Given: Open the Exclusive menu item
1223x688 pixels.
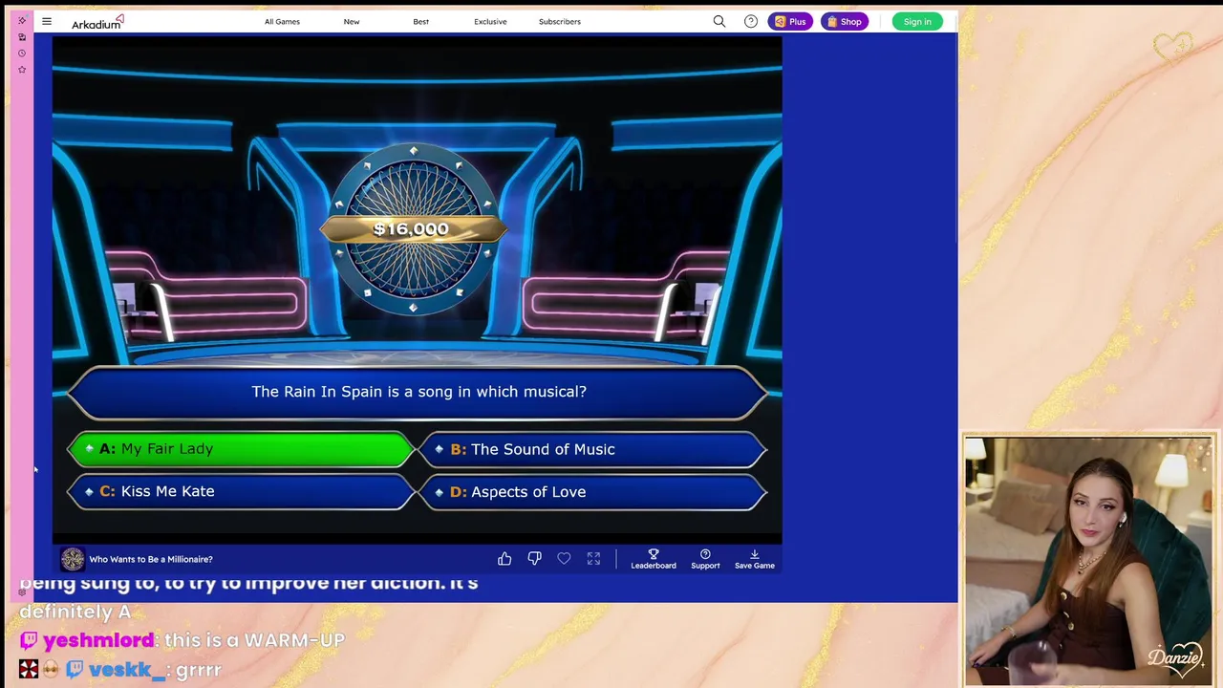Looking at the screenshot, I should point(490,21).
